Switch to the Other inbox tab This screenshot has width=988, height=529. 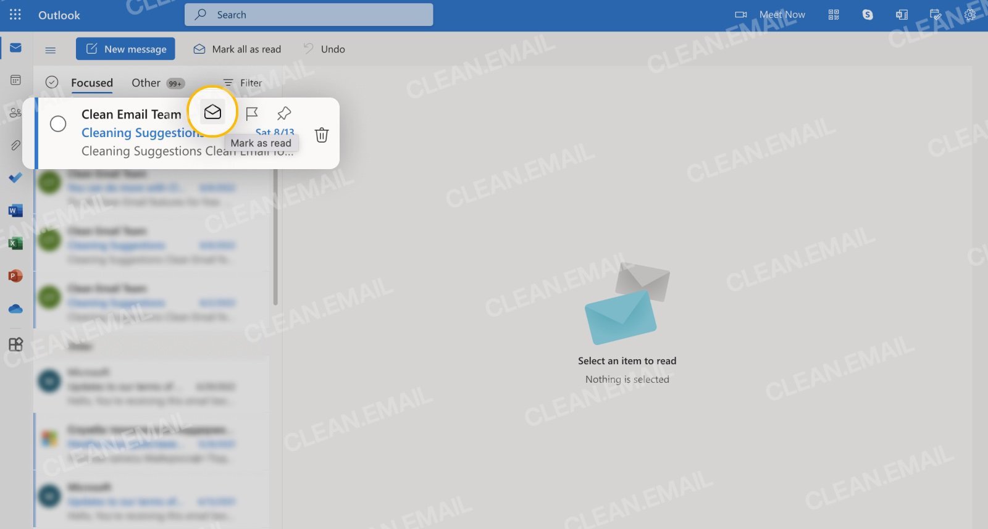click(x=146, y=83)
